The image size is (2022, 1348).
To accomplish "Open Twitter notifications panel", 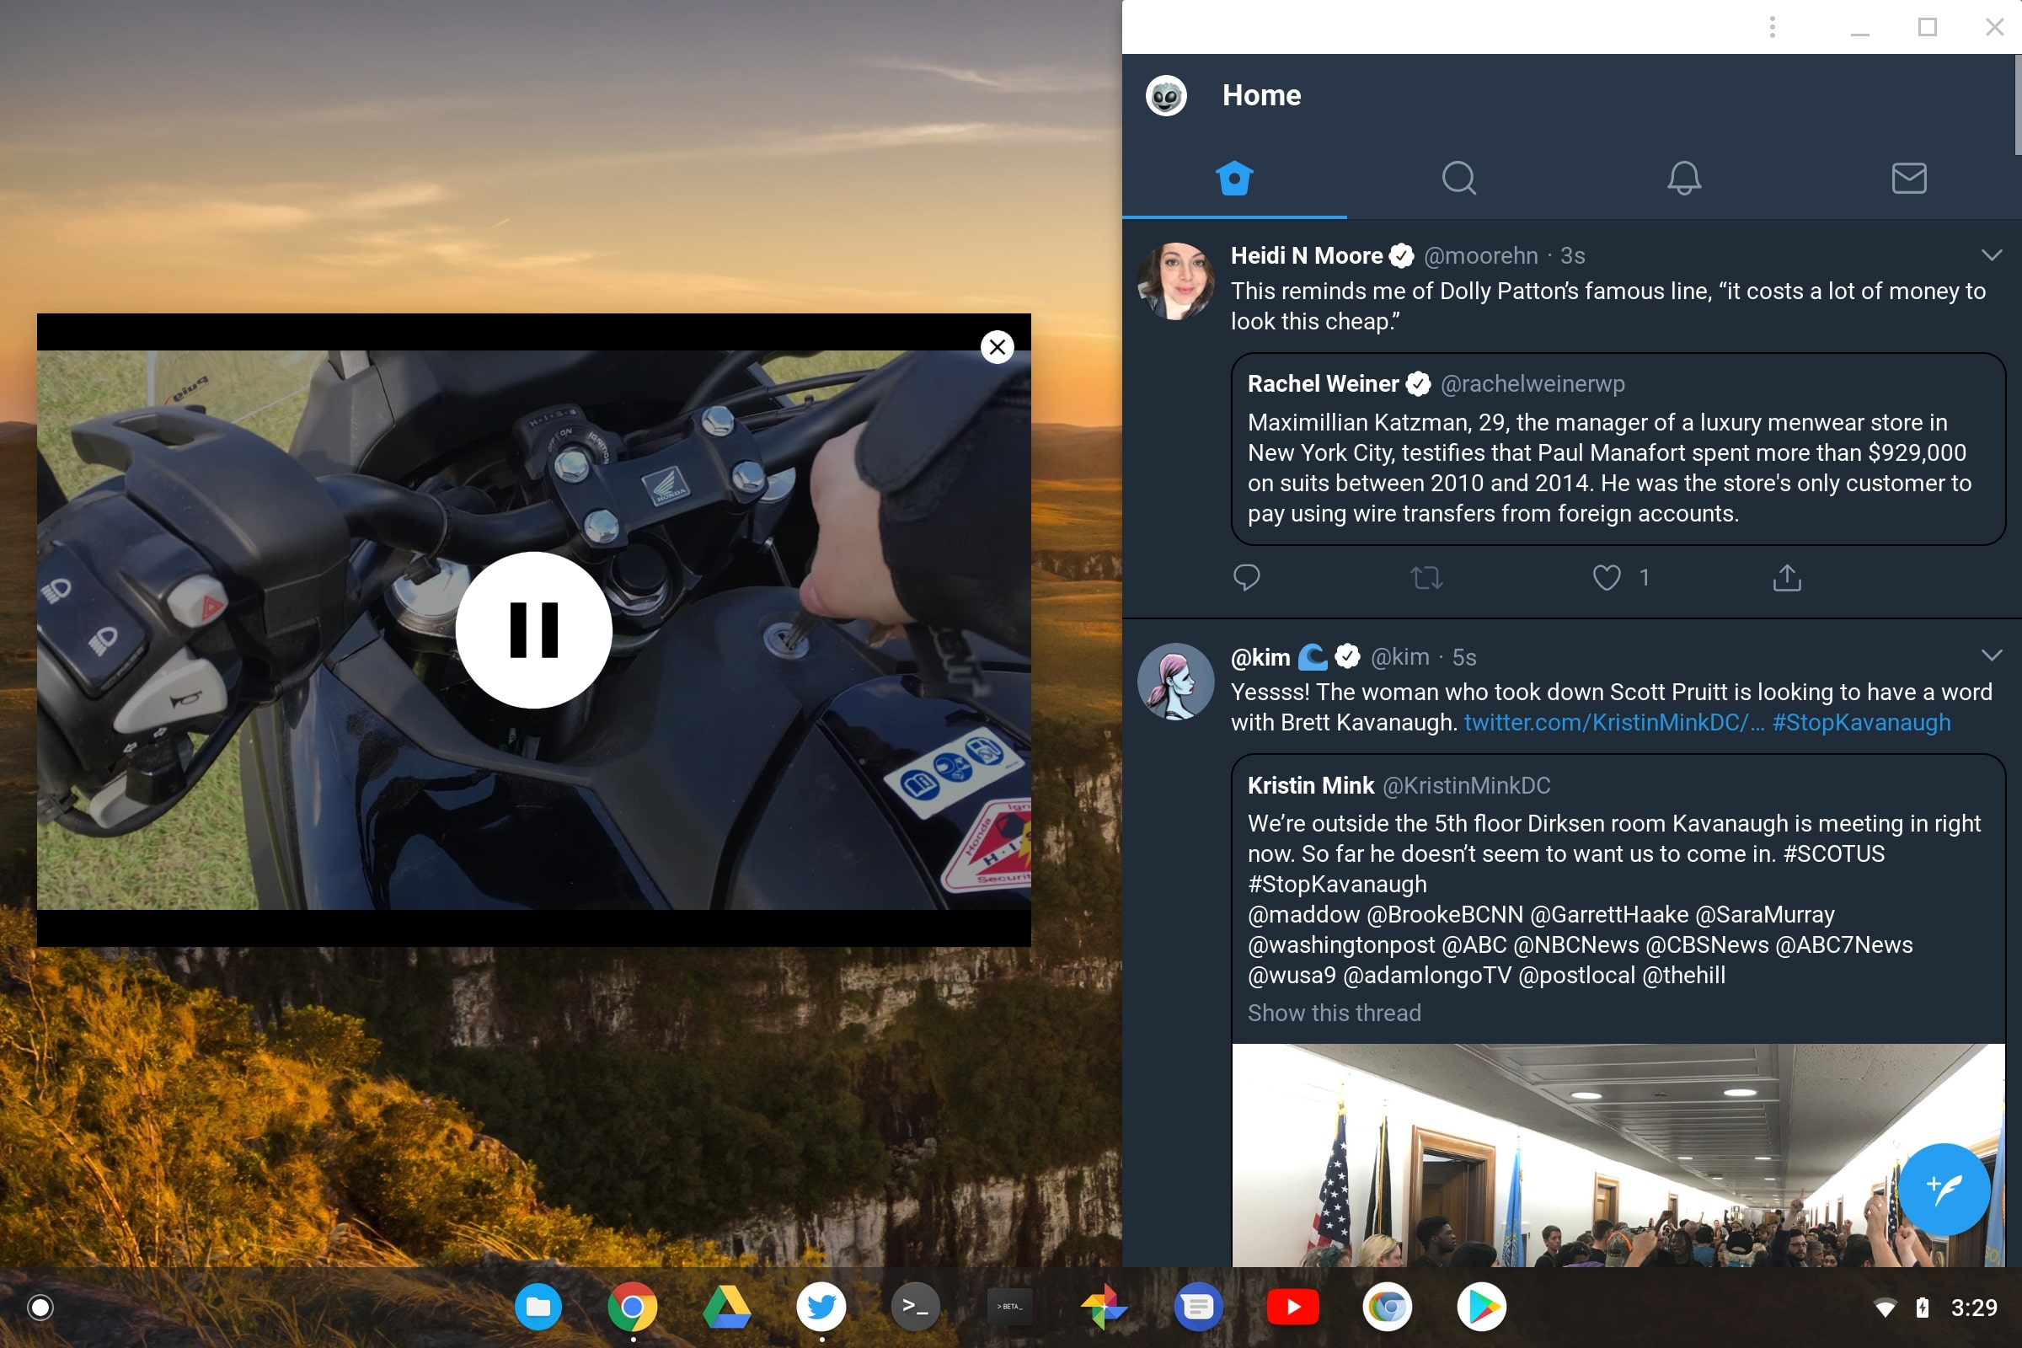I will (x=1683, y=178).
